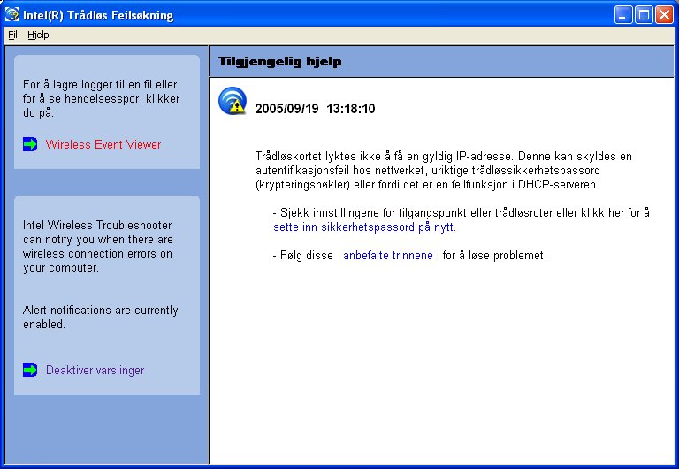679x469 pixels.
Task: Minimize the Intel(R) Trådløs Feilsøkning window
Action: click(623, 15)
